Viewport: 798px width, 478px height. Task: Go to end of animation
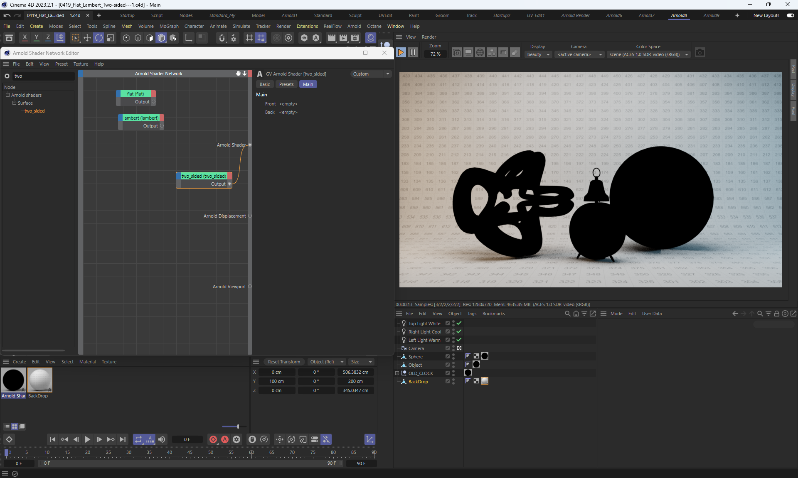click(123, 439)
